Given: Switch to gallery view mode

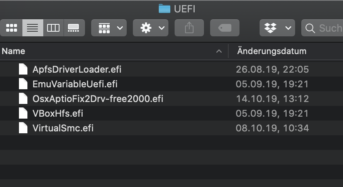Looking at the screenshot, I should (x=74, y=28).
